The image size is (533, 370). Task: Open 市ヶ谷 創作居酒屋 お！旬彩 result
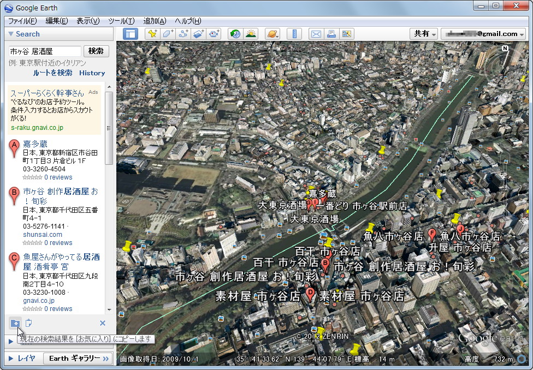61,196
